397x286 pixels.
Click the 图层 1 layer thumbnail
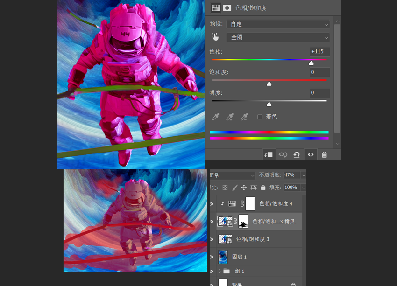[223, 257]
